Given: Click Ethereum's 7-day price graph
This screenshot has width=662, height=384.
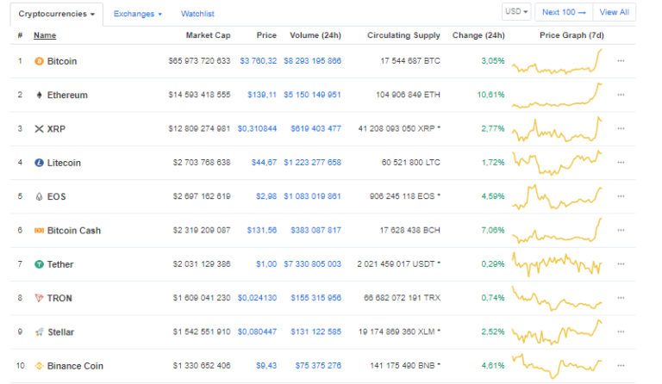Looking at the screenshot, I should click(556, 95).
